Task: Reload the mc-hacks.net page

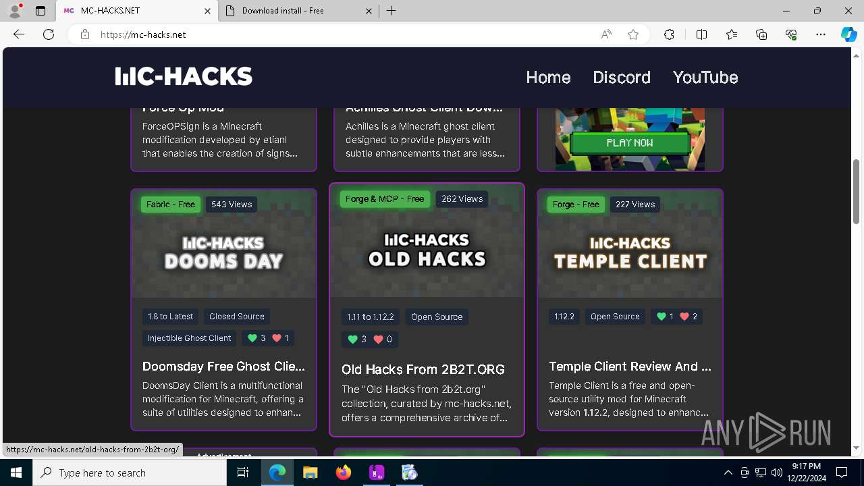Action: click(49, 34)
